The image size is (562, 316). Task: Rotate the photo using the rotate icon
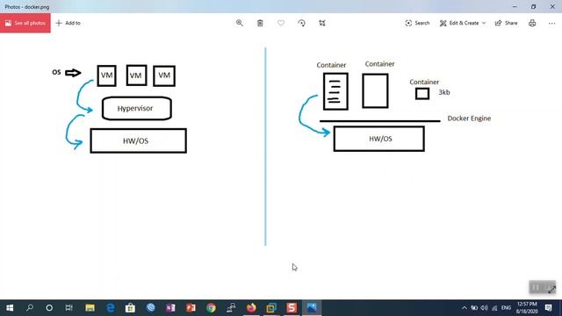302,23
